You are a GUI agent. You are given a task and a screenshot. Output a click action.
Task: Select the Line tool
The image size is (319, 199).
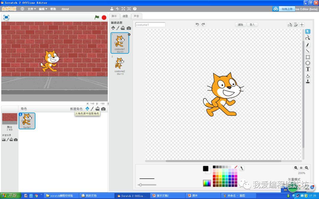point(307,51)
